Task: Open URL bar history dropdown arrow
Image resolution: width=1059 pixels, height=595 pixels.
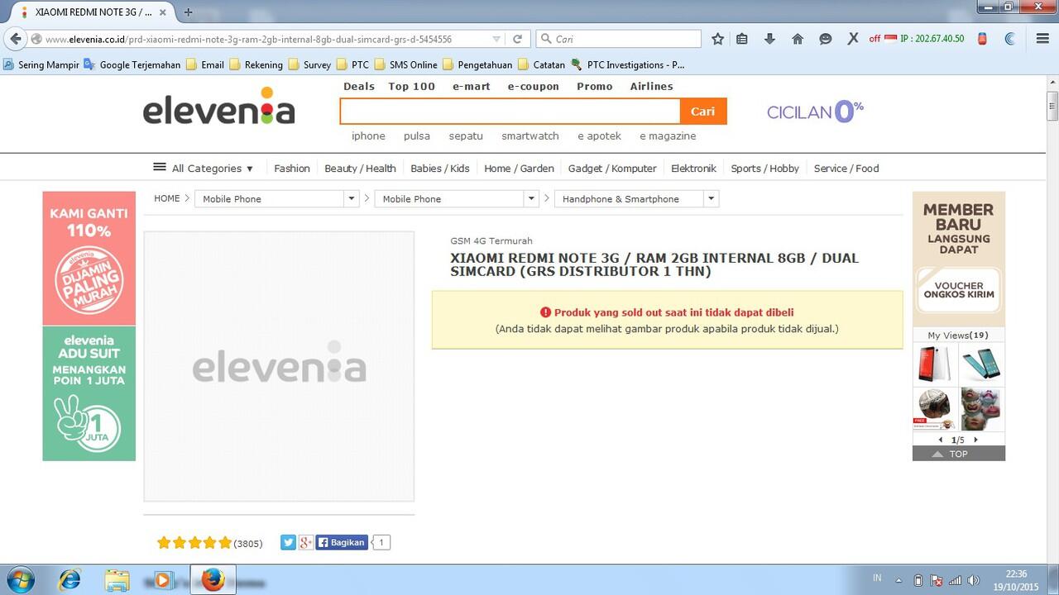Action: pos(496,39)
